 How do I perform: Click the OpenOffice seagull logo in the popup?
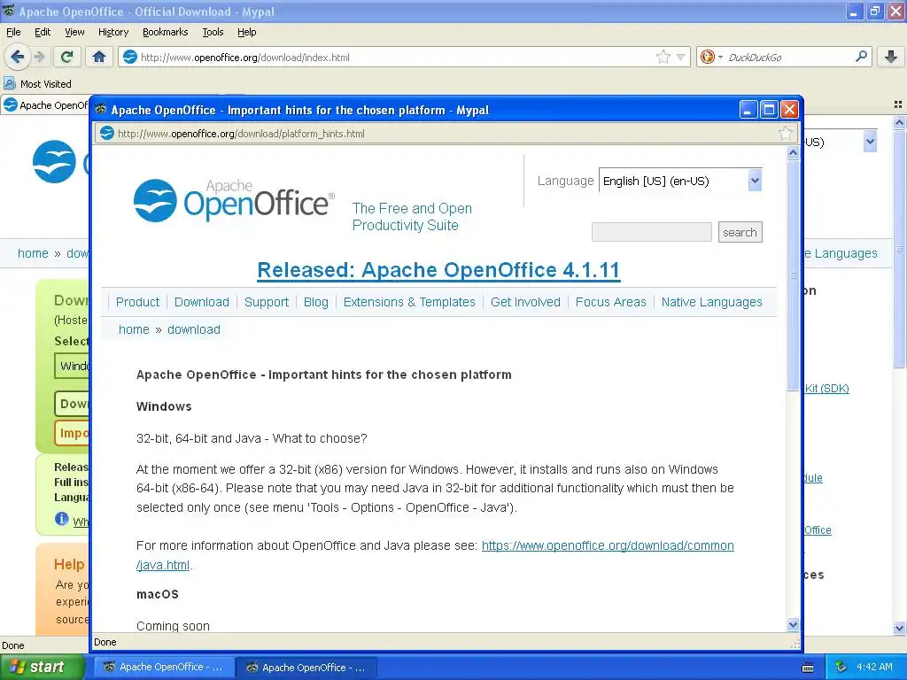click(x=155, y=201)
